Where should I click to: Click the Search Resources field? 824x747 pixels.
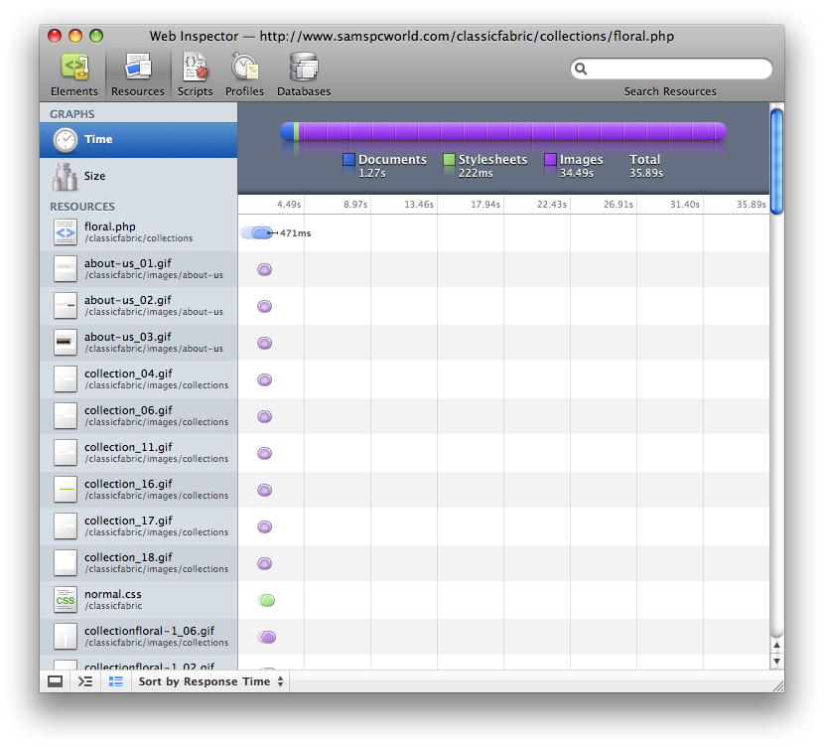pos(677,69)
